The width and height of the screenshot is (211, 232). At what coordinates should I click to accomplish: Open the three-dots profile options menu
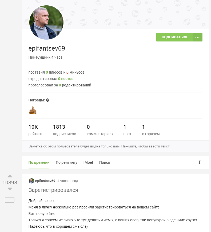point(197,37)
